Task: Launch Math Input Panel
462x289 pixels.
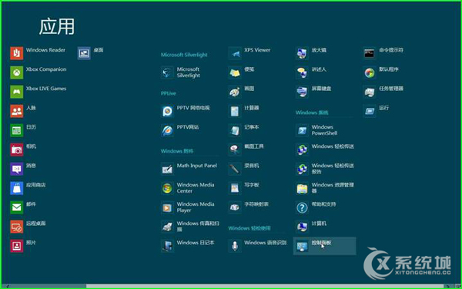Action: [x=189, y=169]
